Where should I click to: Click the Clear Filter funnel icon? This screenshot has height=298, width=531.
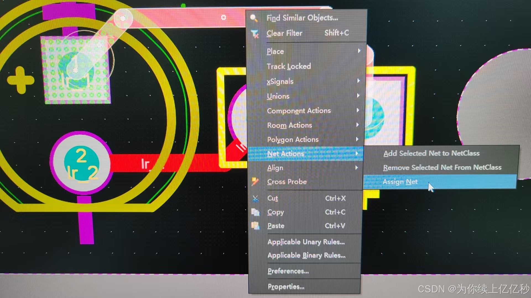tap(254, 34)
